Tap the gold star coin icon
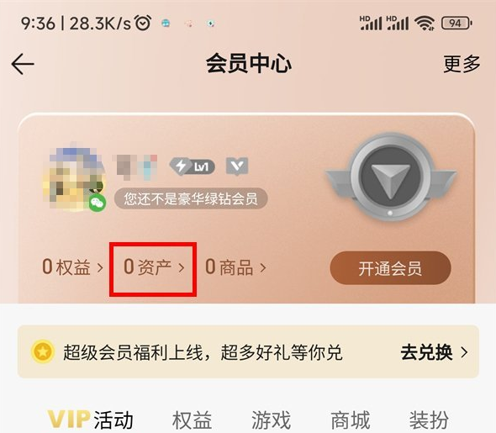 43,351
